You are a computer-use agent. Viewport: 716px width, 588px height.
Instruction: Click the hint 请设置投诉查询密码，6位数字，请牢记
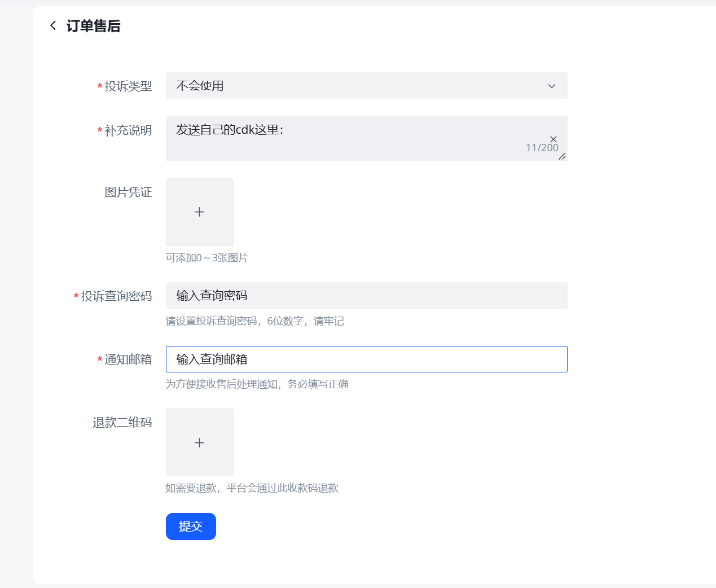[255, 321]
